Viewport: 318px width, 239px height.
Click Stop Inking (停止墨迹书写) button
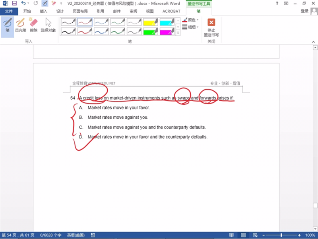(211, 27)
